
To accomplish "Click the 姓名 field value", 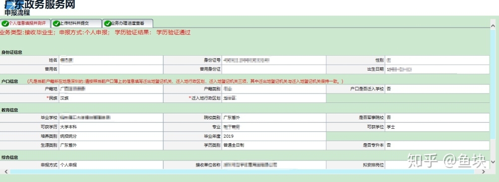I will (111, 60).
